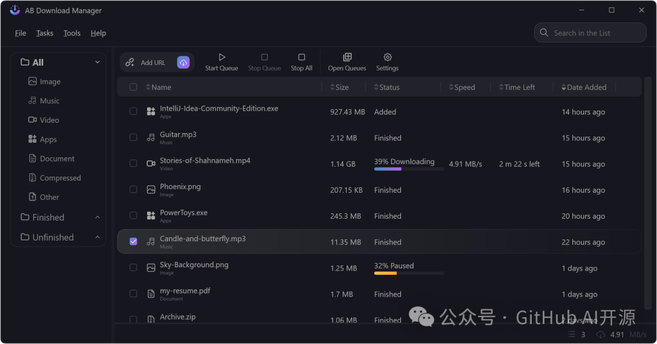This screenshot has width=657, height=344.
Task: Check the my-resume.pdf checkbox
Action: coord(133,294)
